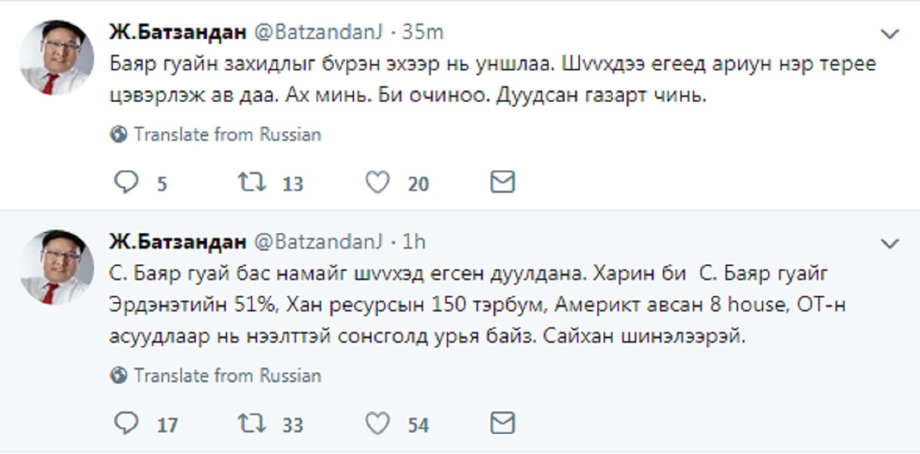Like the tweet posted 35 minutes ago
Screen dimensions: 920x454
(378, 182)
